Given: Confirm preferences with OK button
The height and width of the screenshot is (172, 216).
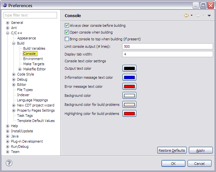Looking at the screenshot, I should click(173, 163).
